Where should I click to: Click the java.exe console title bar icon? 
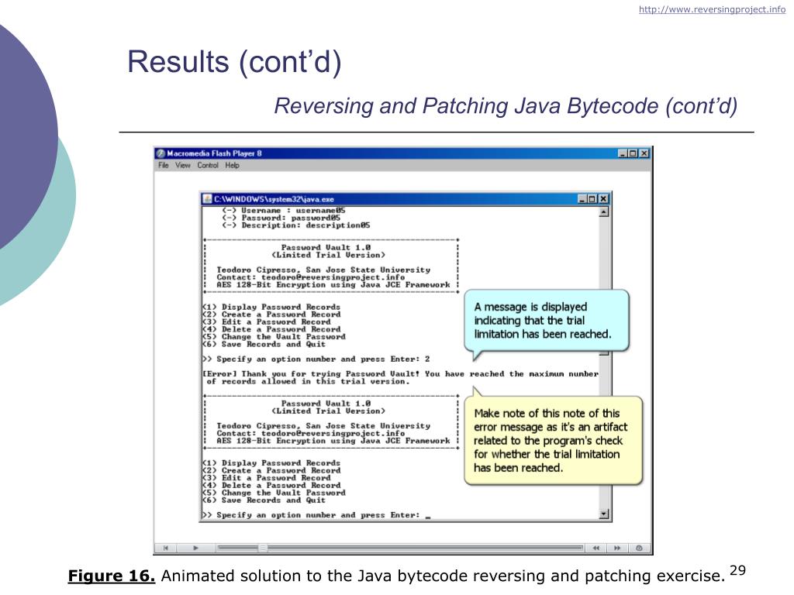206,199
